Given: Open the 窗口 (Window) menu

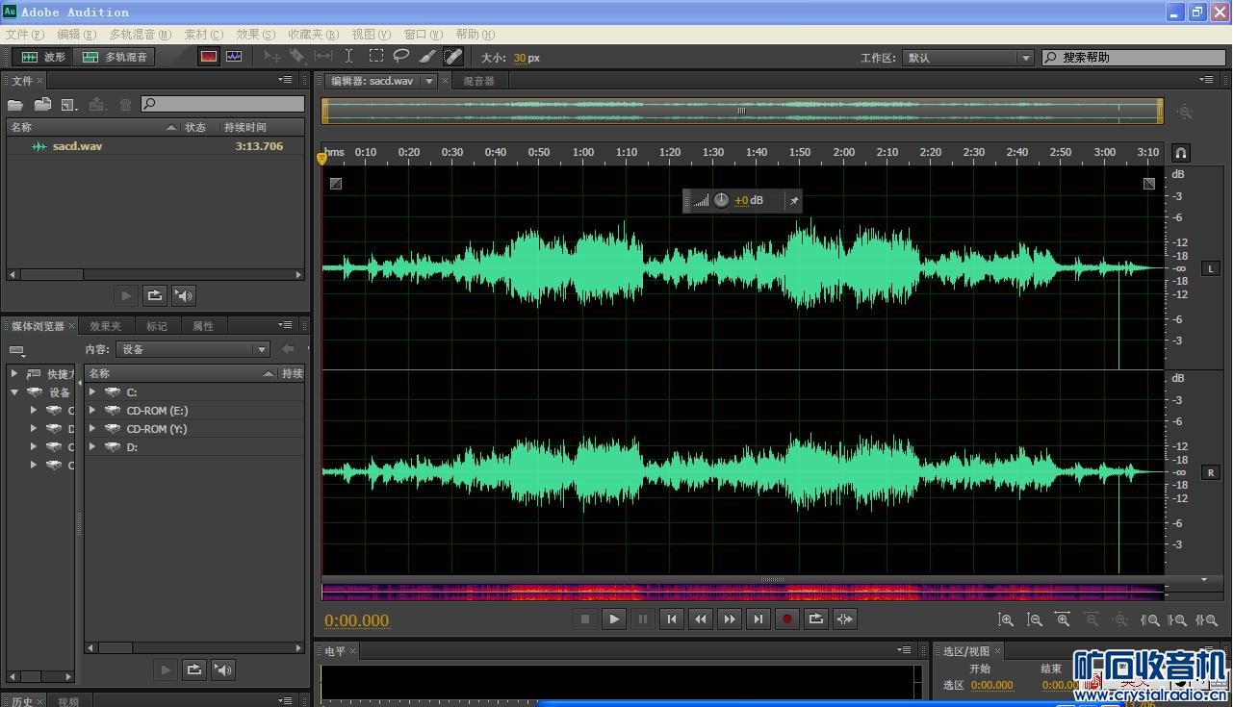Looking at the screenshot, I should [x=423, y=35].
